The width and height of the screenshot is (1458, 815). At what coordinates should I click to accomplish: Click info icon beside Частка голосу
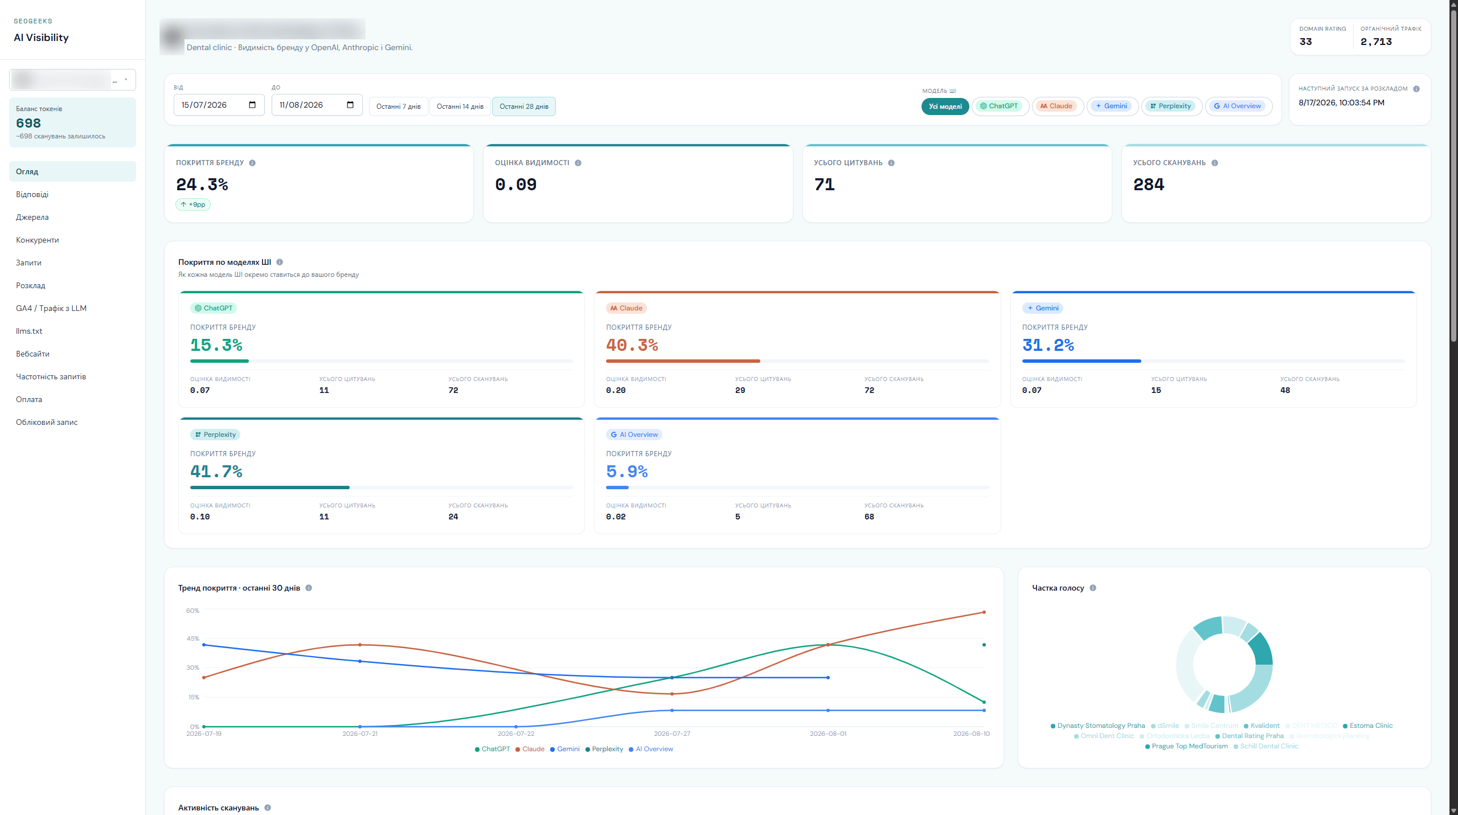click(x=1093, y=588)
